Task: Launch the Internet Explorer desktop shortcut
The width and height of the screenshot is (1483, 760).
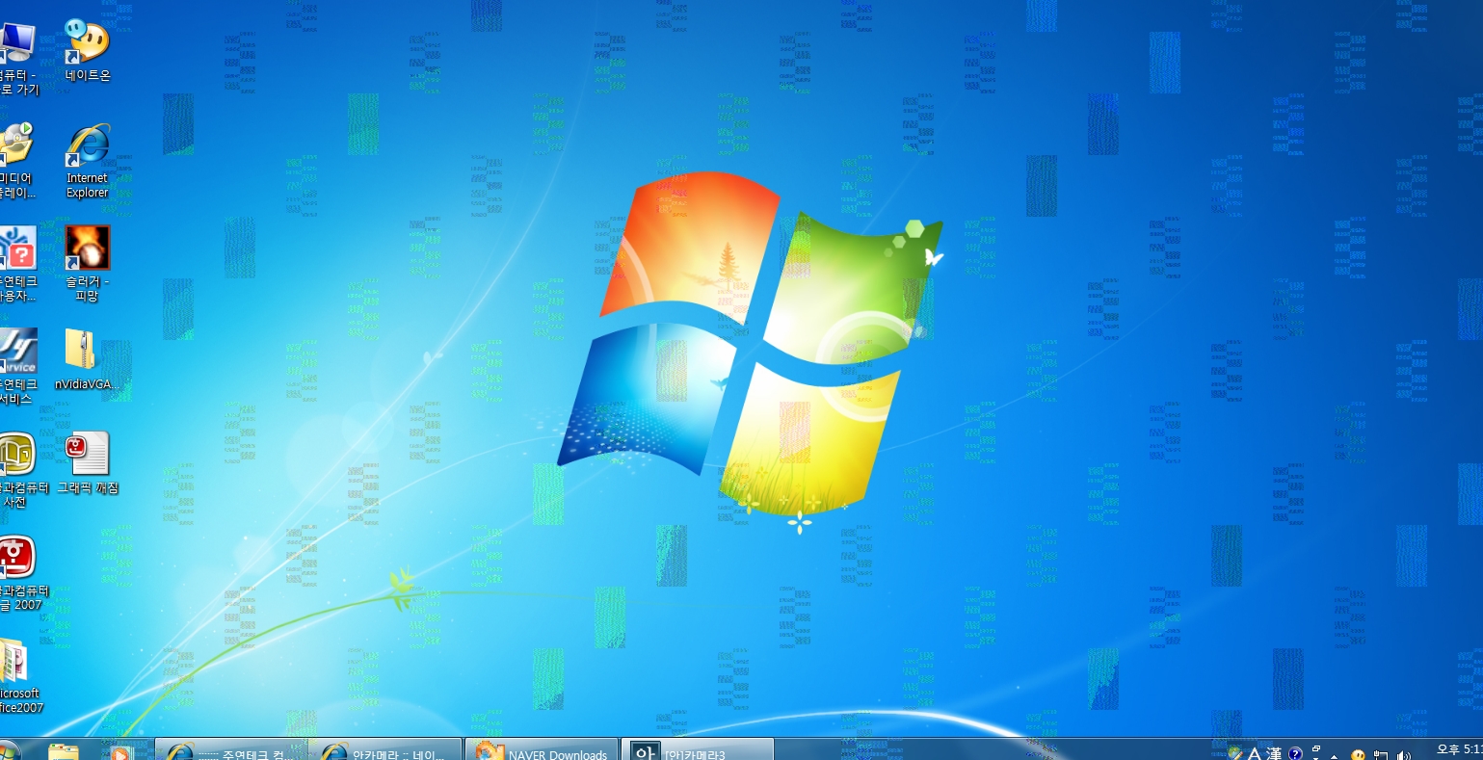Action: pyautogui.click(x=88, y=160)
